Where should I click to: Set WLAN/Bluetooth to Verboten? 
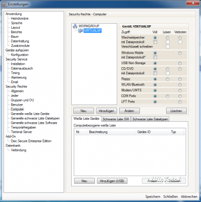pyautogui.click(x=180, y=85)
